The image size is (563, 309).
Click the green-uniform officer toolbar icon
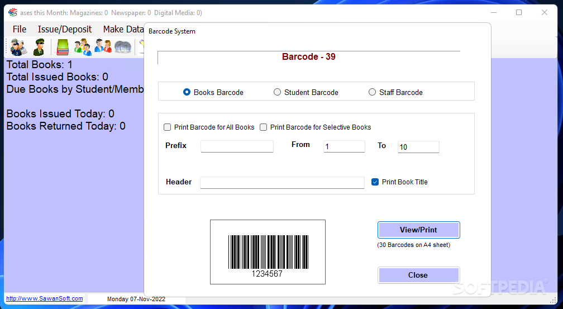click(x=39, y=47)
